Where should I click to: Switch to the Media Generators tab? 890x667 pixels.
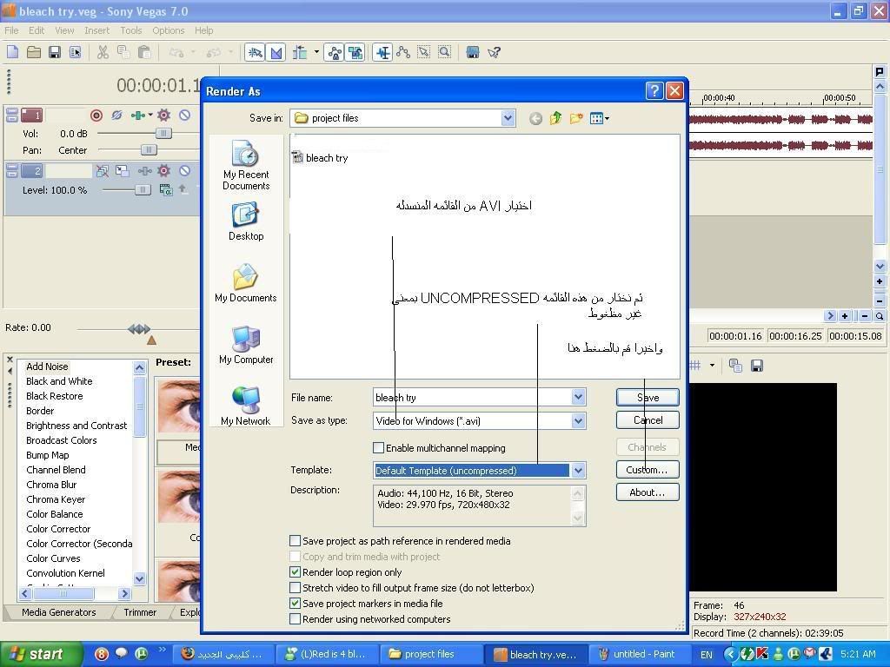pyautogui.click(x=58, y=612)
